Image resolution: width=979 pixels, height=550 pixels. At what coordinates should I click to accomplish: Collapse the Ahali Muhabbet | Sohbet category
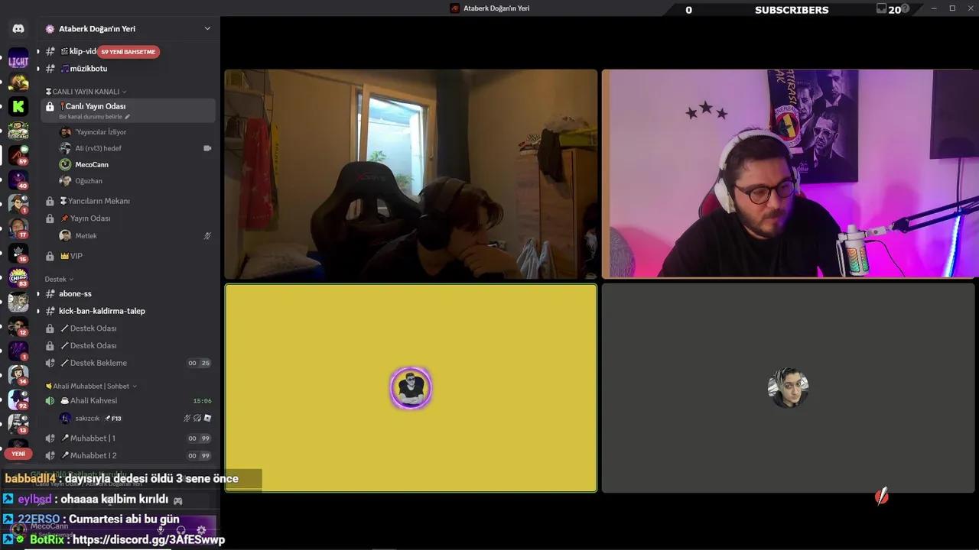(x=92, y=386)
